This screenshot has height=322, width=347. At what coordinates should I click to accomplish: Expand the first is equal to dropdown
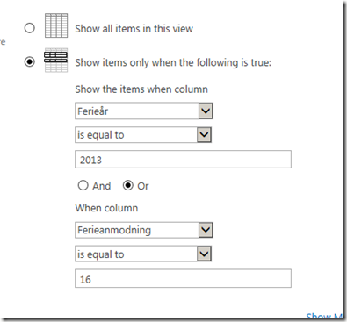click(x=204, y=135)
